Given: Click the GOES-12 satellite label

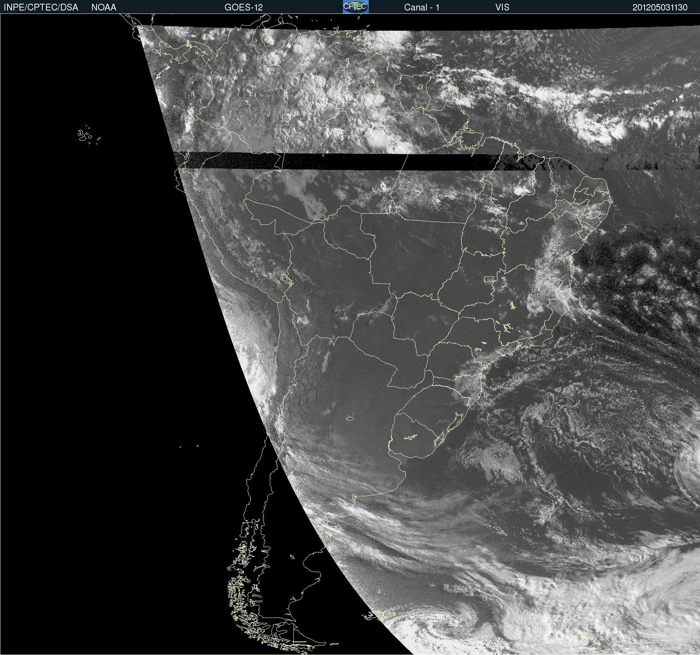Looking at the screenshot, I should point(244,7).
